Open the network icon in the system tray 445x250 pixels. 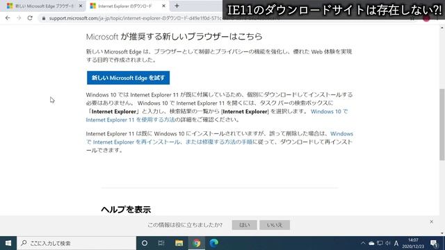[x=380, y=243]
